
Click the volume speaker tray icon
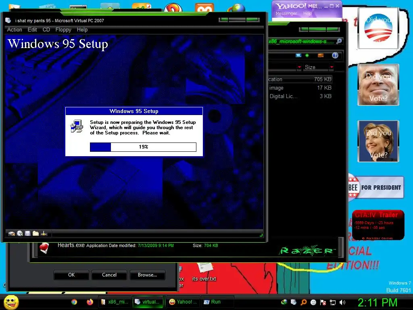(x=342, y=302)
